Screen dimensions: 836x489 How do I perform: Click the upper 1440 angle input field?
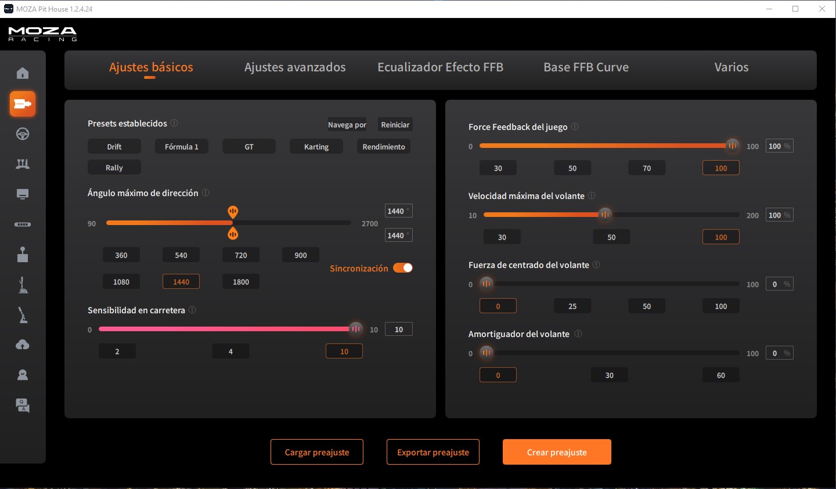pos(399,211)
